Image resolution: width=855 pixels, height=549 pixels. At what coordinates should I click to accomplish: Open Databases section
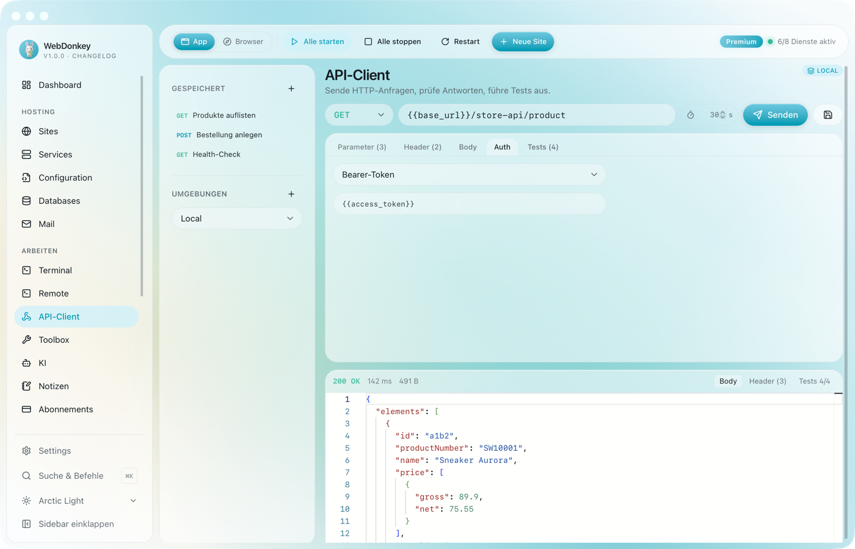76,201
